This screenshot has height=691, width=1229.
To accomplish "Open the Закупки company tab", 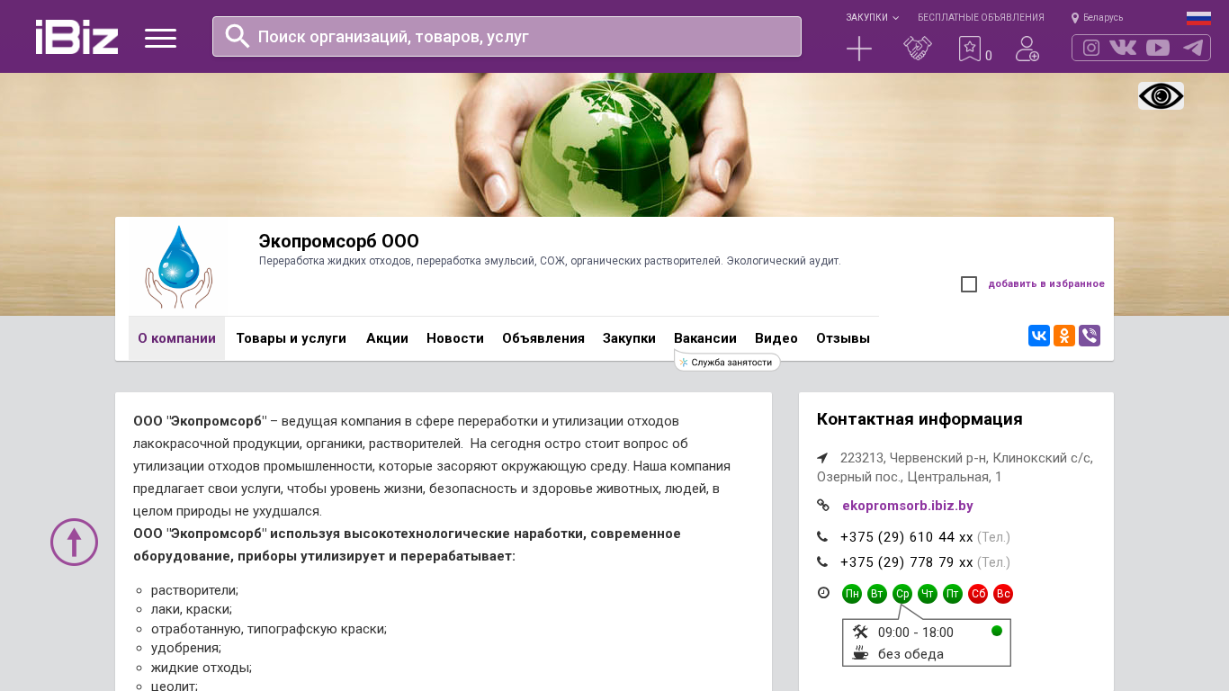I will coord(629,338).
